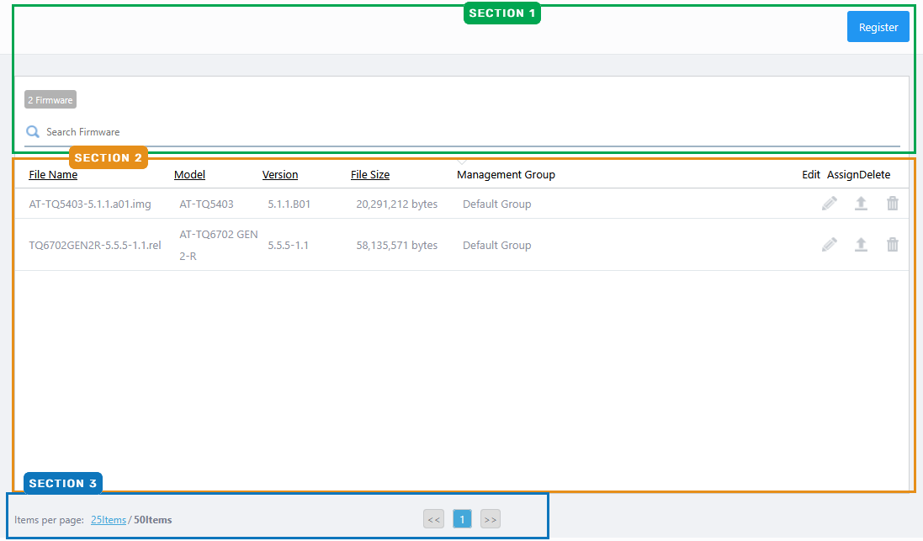Click the search magnifier icon
Viewport: 923px width, 541px height.
tap(33, 132)
